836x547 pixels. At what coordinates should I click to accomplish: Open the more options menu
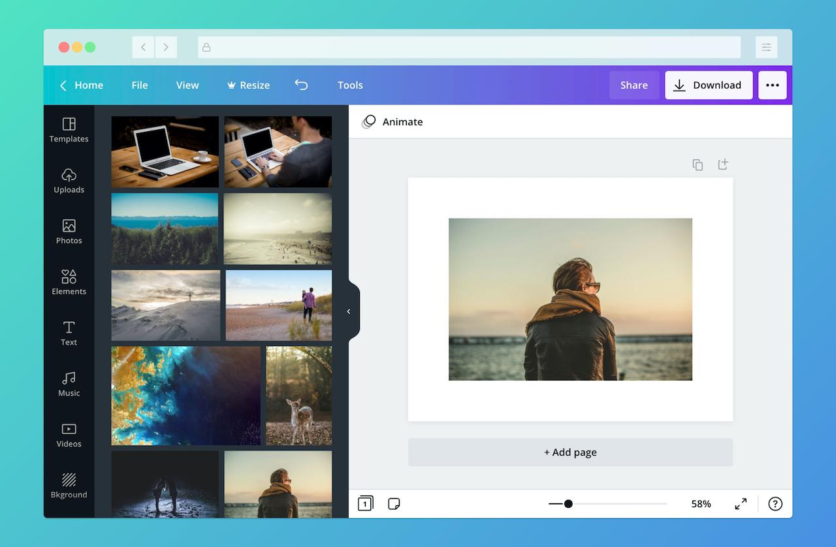(x=773, y=85)
